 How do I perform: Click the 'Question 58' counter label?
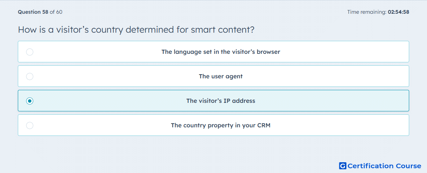click(33, 12)
